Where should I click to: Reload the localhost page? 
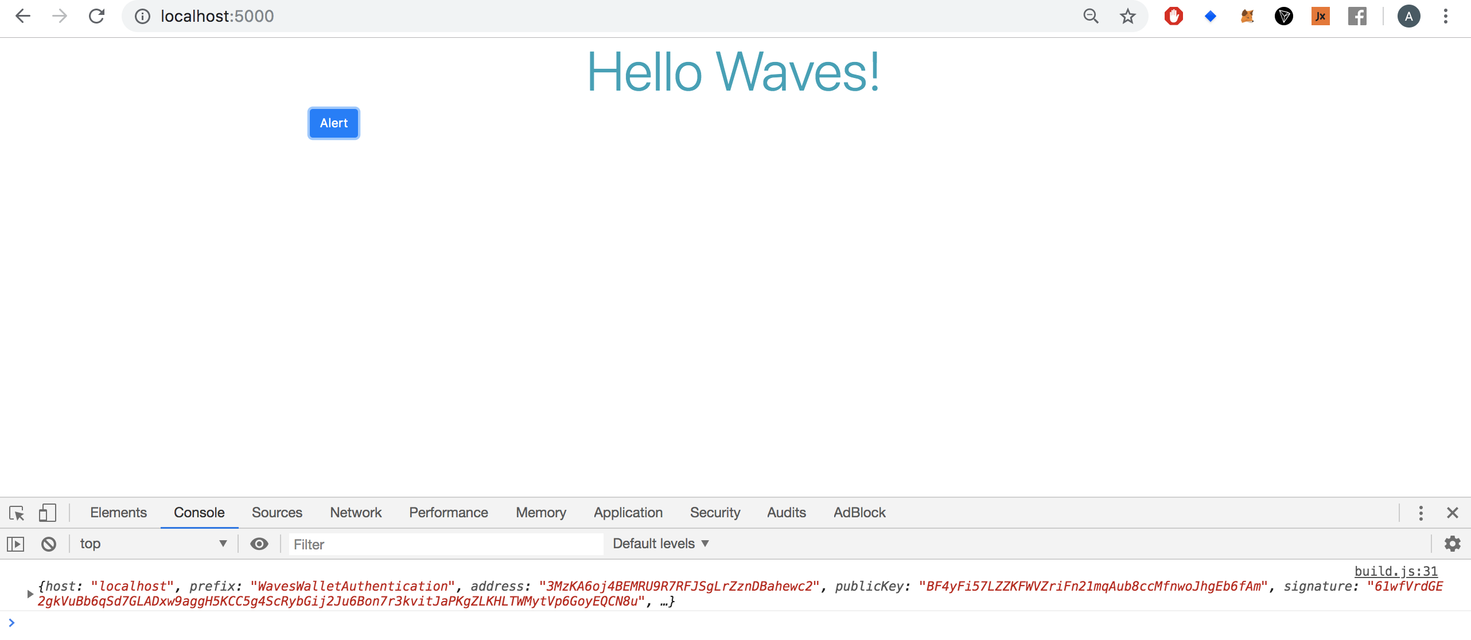click(96, 16)
